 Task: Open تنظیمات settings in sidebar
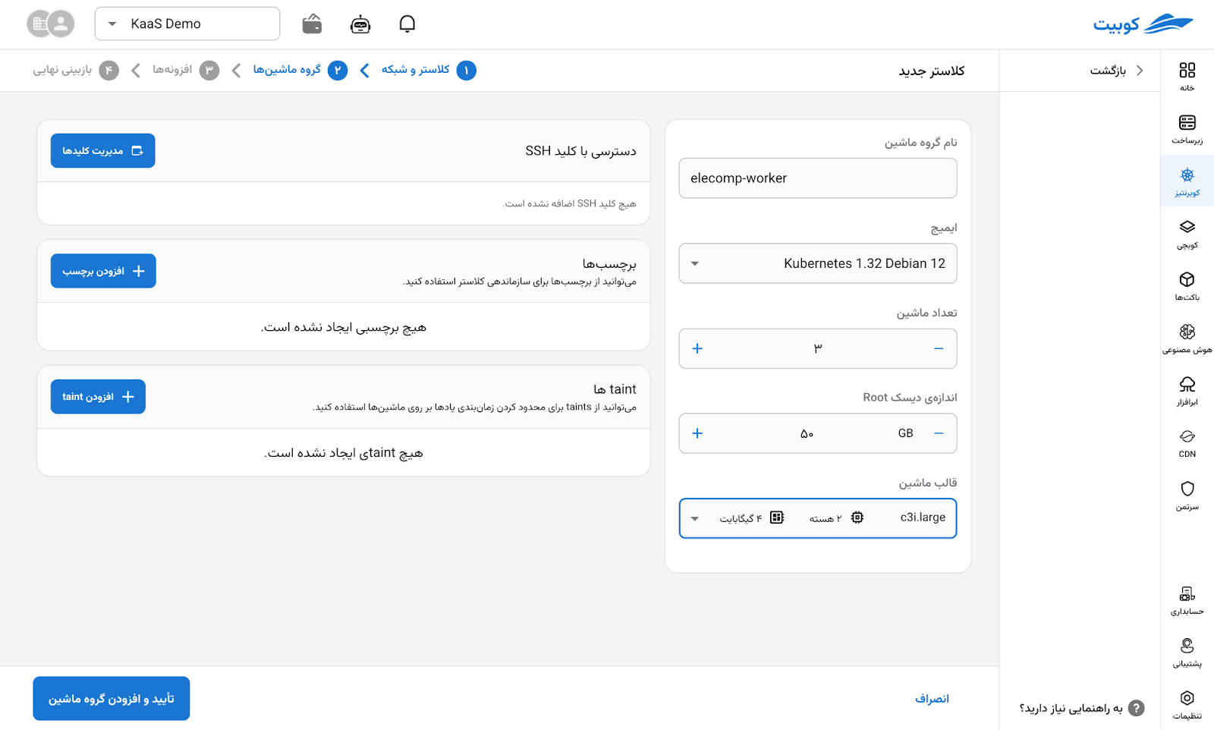pos(1187,704)
